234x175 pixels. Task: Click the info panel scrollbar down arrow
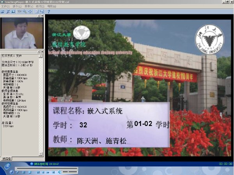tap(41, 154)
